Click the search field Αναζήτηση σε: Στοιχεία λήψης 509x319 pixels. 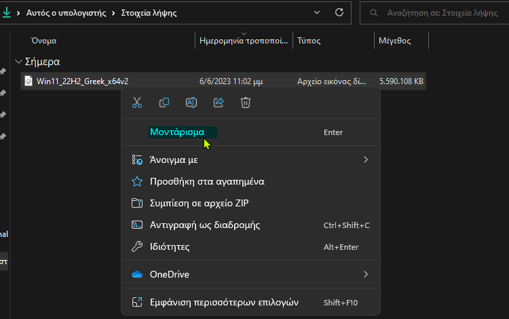click(434, 13)
